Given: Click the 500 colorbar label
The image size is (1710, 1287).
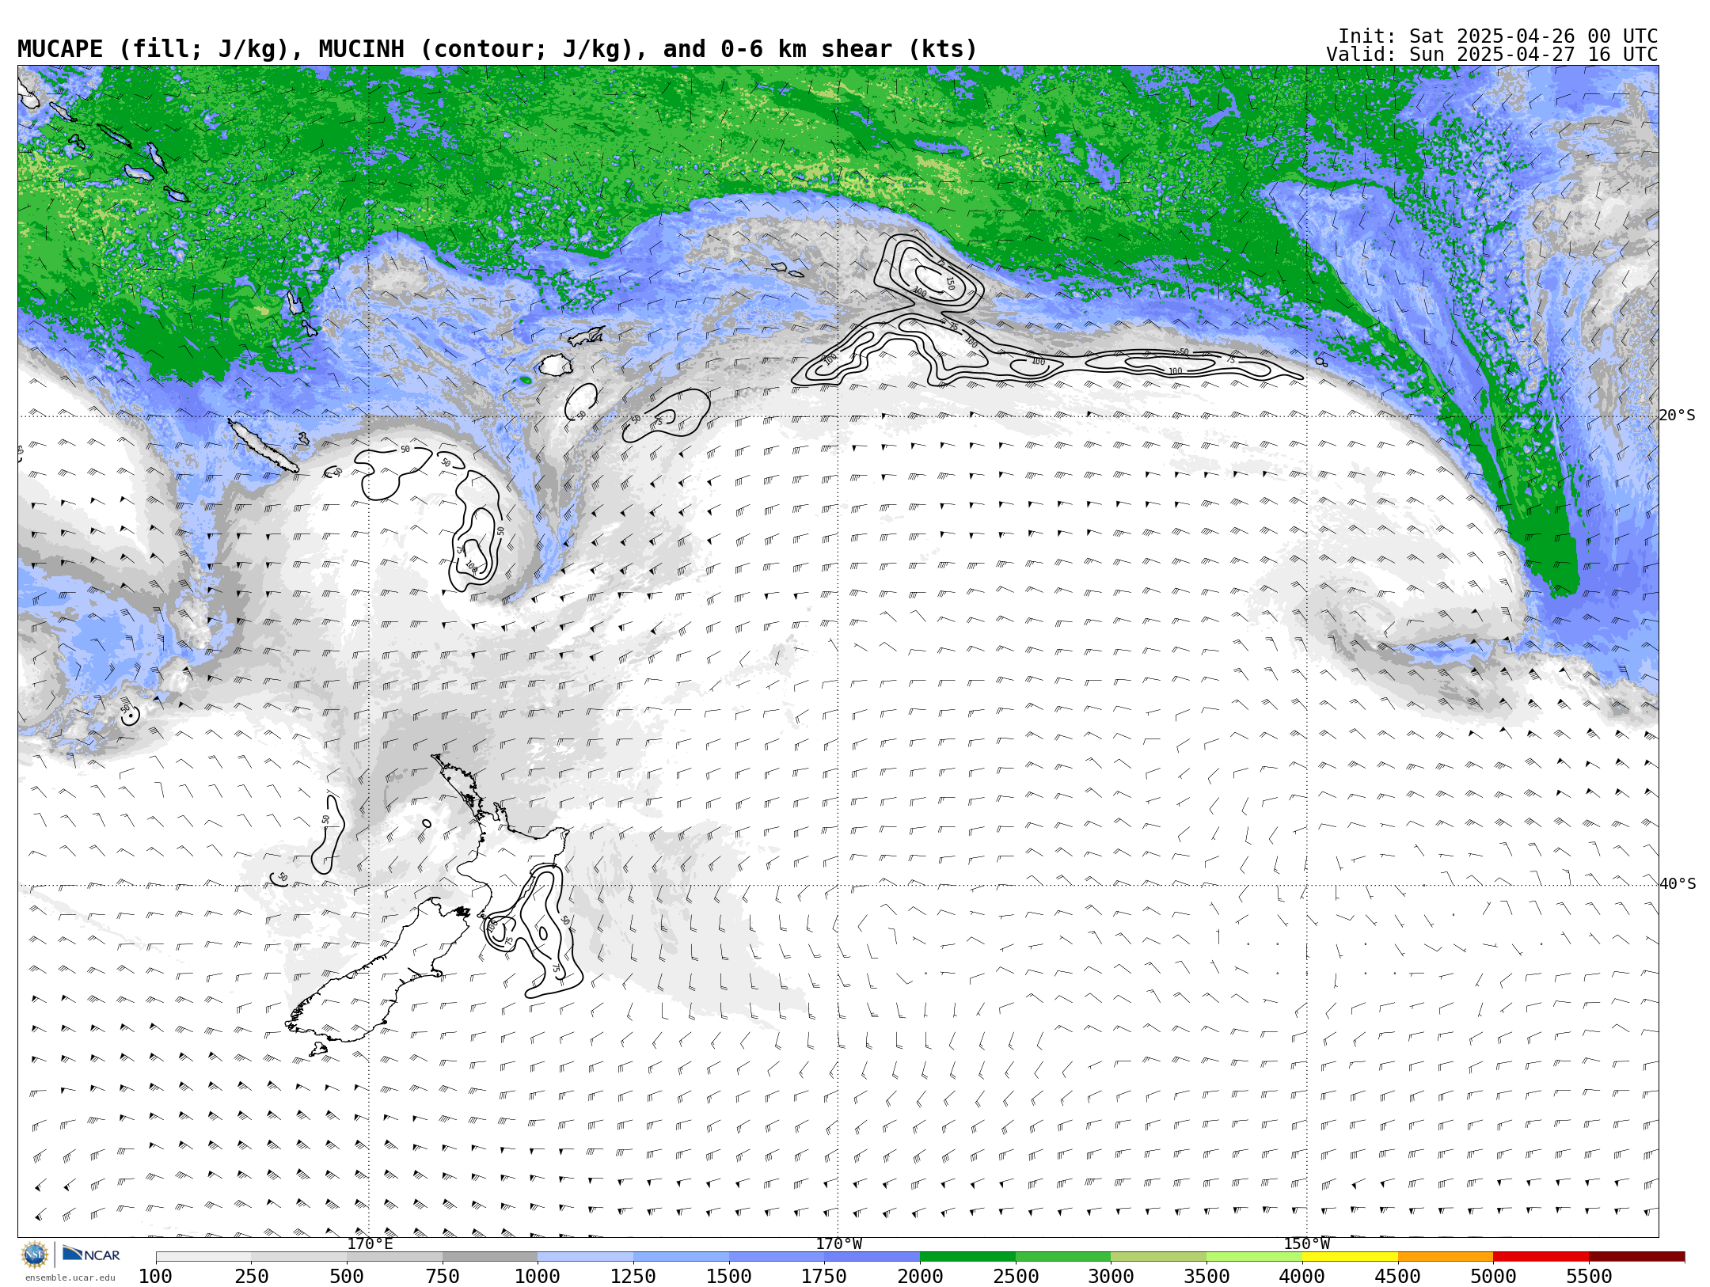Looking at the screenshot, I should (347, 1276).
